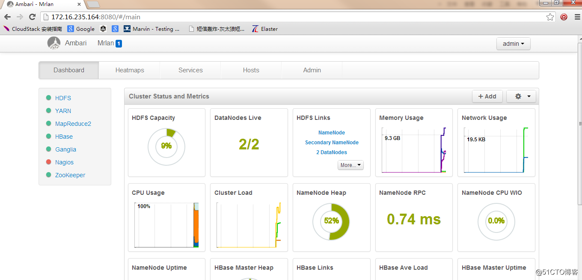Open Elaster bookmark

[x=265, y=29]
